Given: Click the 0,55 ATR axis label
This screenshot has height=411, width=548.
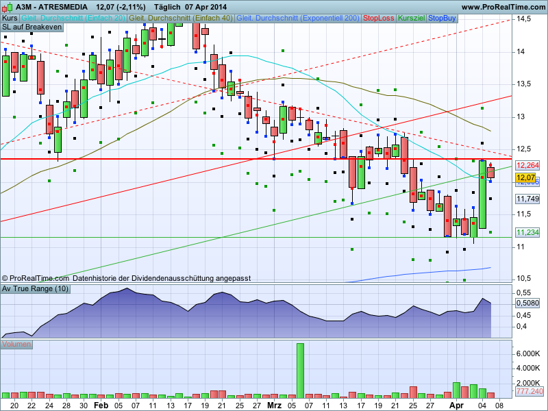Looking at the screenshot, I should click(x=523, y=293).
